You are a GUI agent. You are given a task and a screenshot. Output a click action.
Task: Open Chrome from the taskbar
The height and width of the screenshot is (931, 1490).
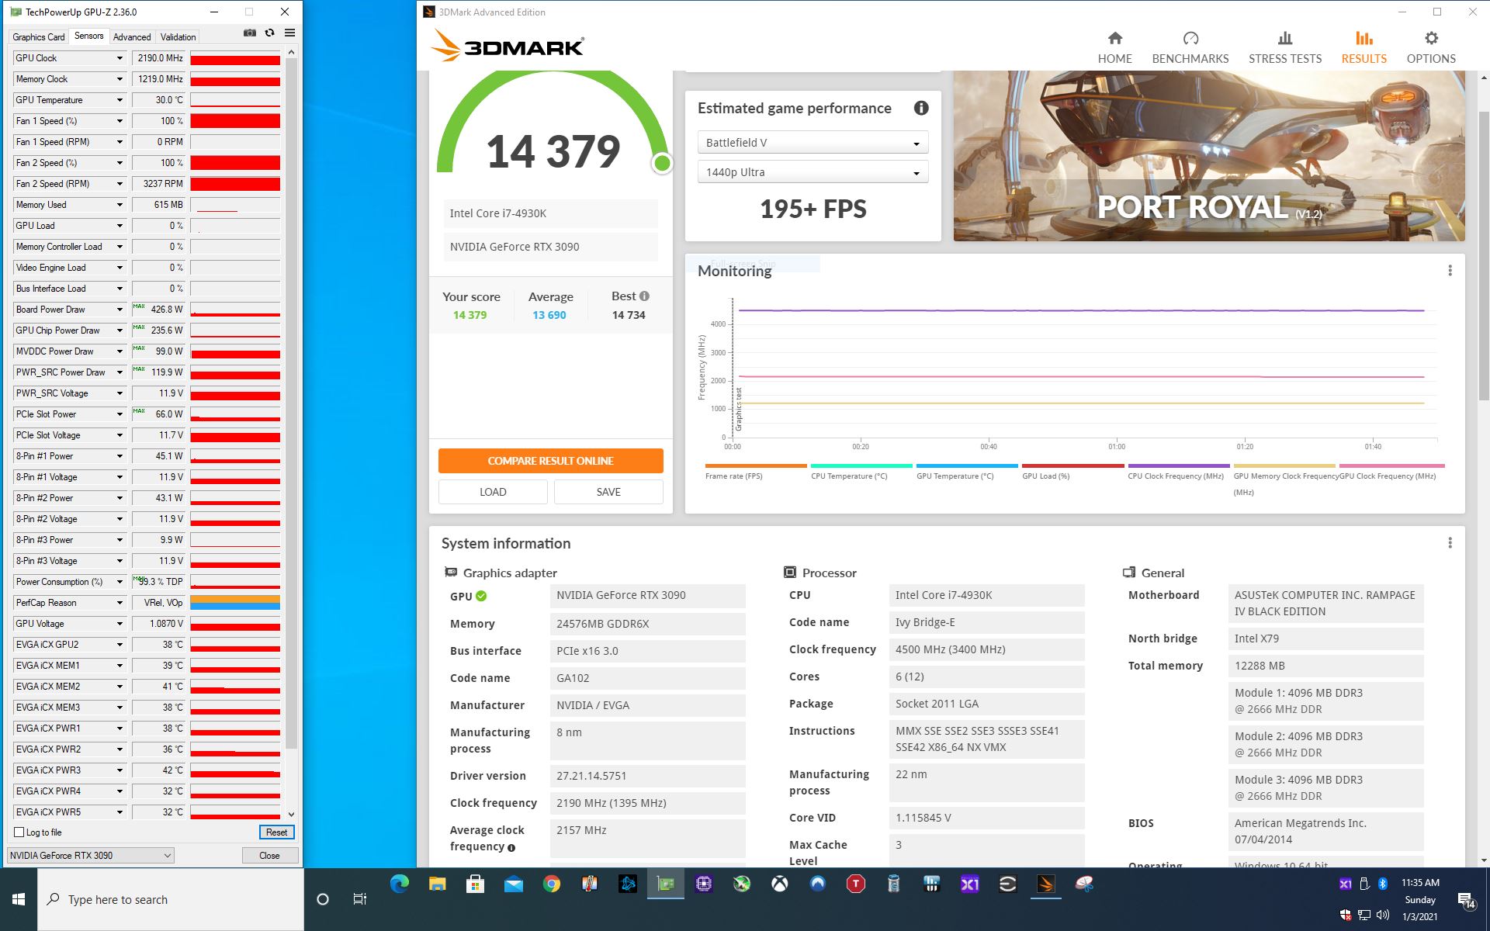tap(552, 884)
